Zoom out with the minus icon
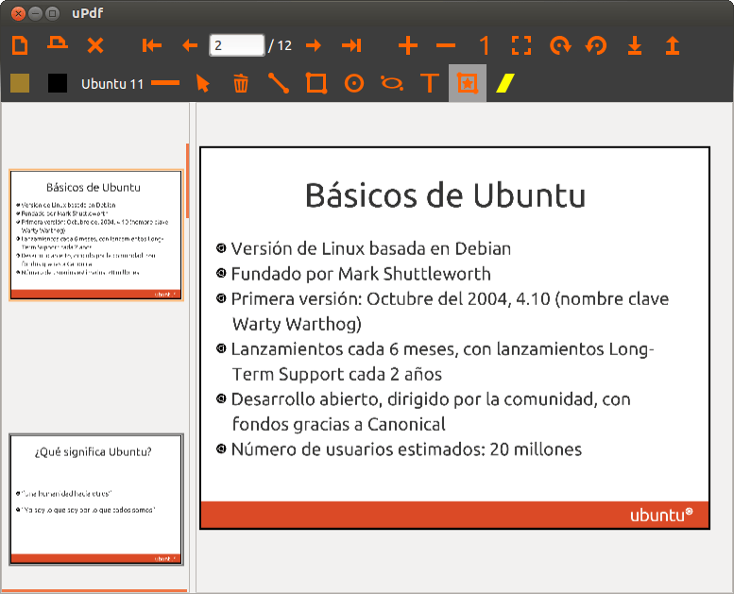 [x=446, y=45]
